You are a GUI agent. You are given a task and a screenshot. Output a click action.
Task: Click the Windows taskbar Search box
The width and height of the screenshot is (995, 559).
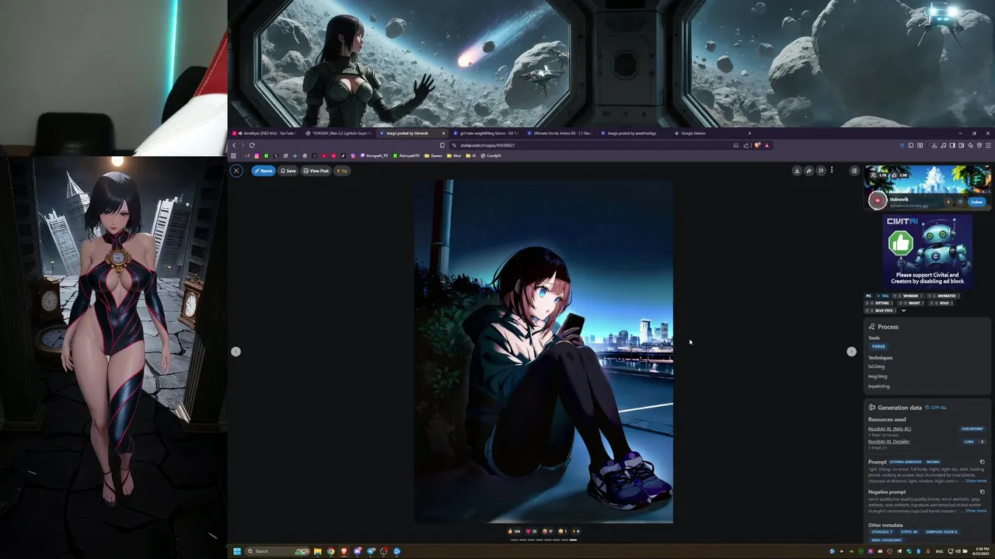[278, 551]
